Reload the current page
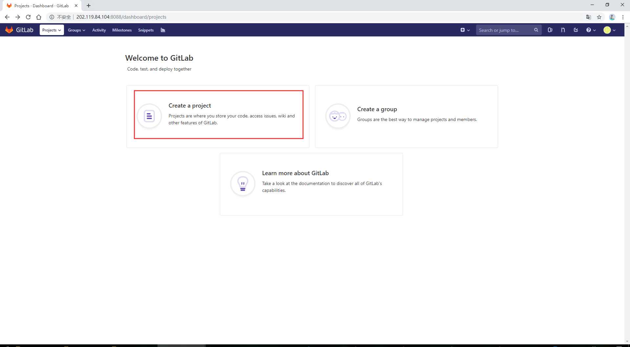The image size is (630, 347). (28, 17)
